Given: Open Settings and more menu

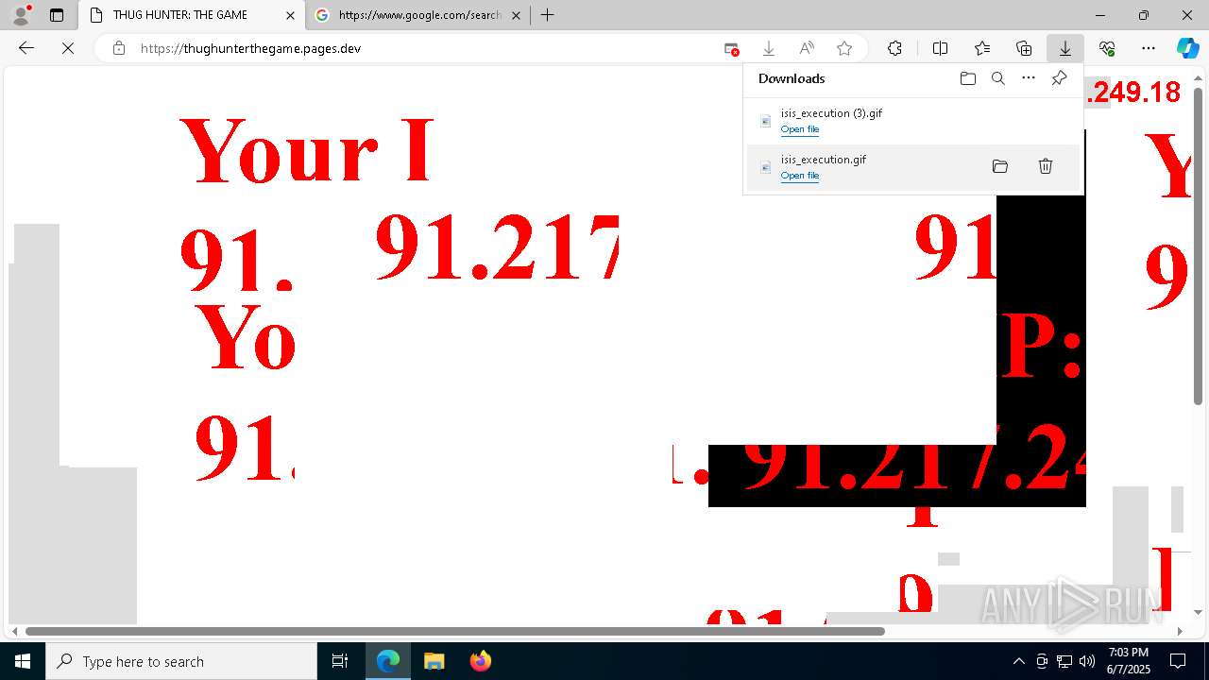Looking at the screenshot, I should point(1149,48).
